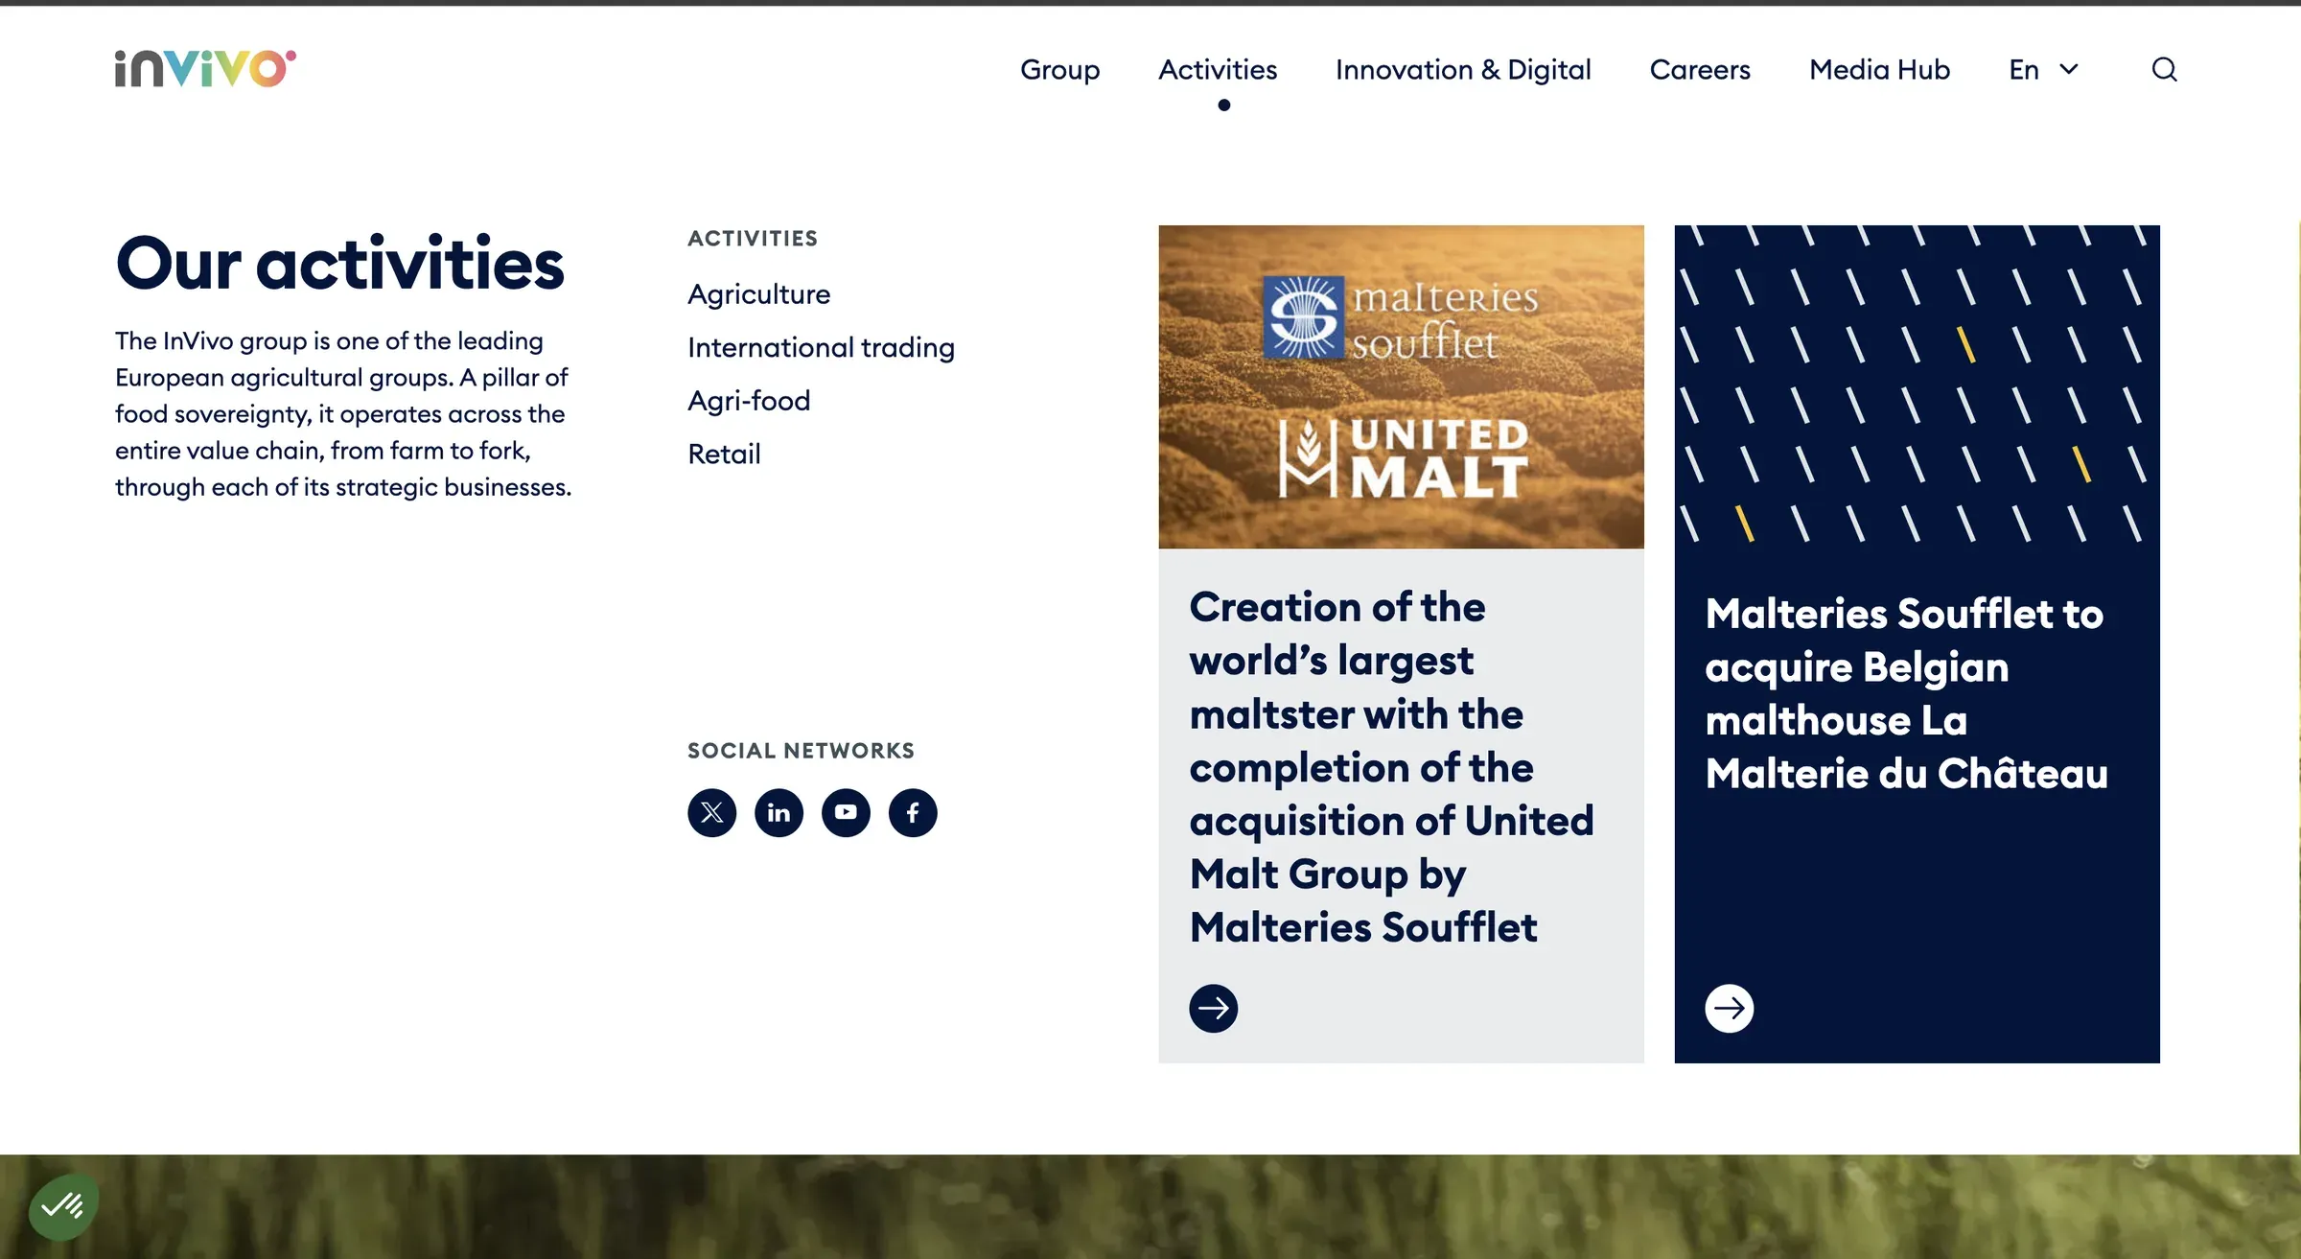This screenshot has height=1259, width=2301.
Task: Select the Agriculture activity link
Action: [759, 294]
